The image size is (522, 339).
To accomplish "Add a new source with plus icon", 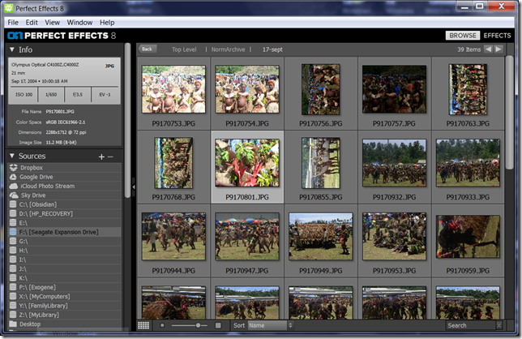I will [x=101, y=157].
